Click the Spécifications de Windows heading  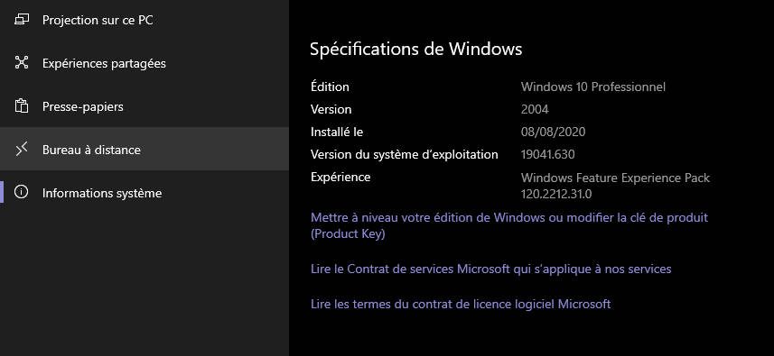coord(415,50)
